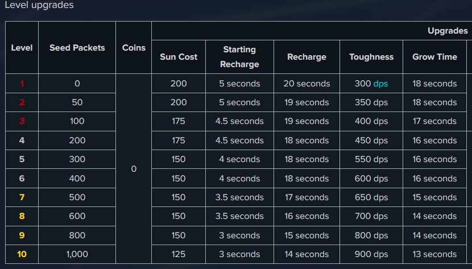Click the 'Level upgrades' heading

tap(39, 5)
